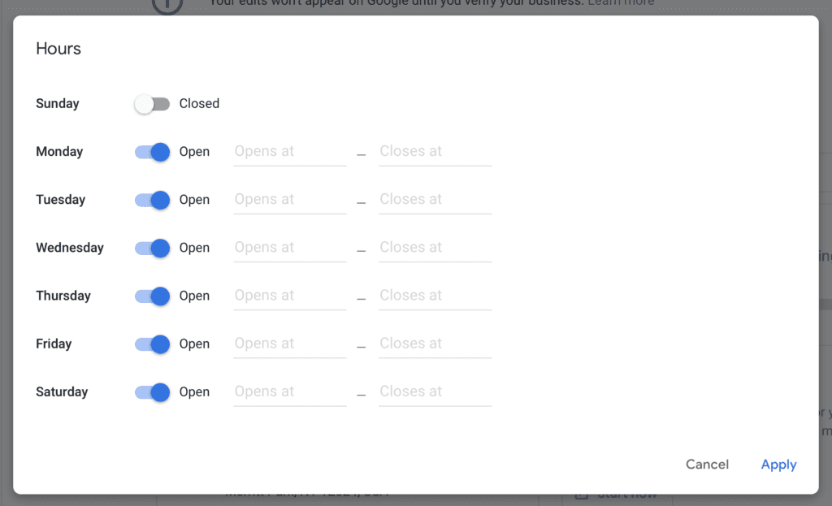The width and height of the screenshot is (832, 506).
Task: Select Tuesday's "Opens at" time field
Action: (x=289, y=200)
